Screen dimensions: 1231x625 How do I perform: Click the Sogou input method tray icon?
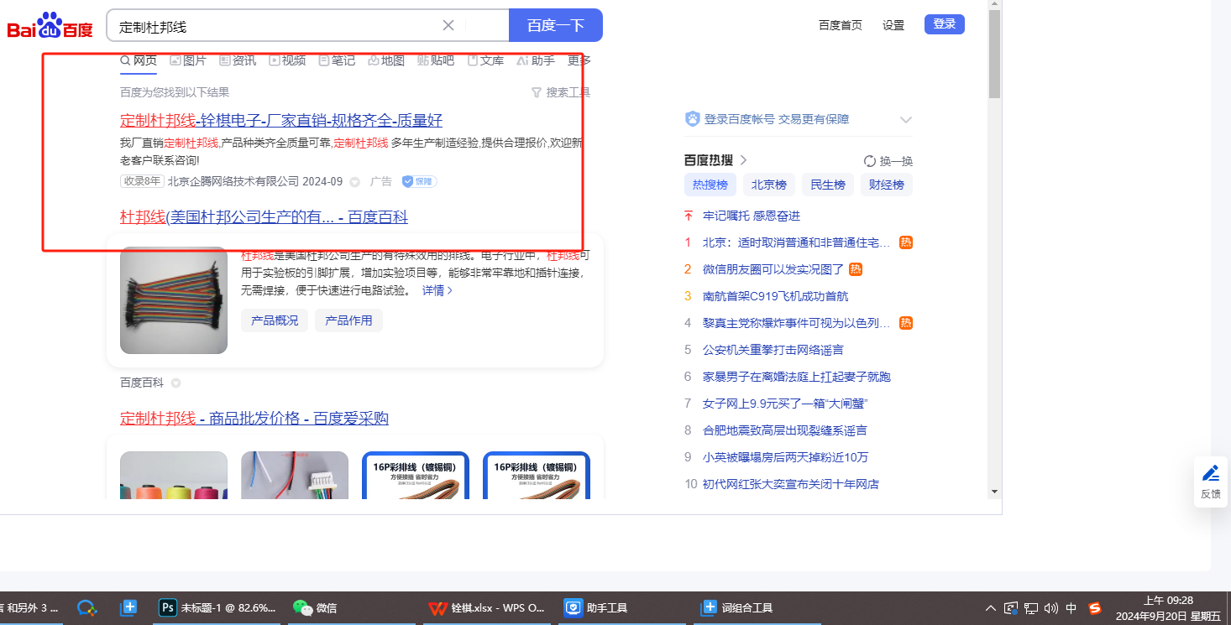point(1095,608)
